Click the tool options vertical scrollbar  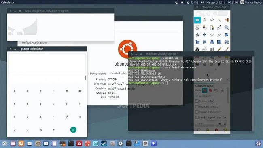click(x=228, y=95)
